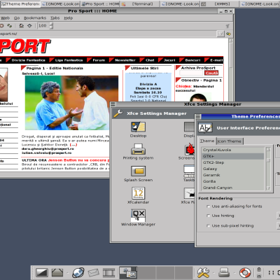The width and height of the screenshot is (280, 280).
Task: Click the theme list scrollbar down arrow
Action: 268,188
